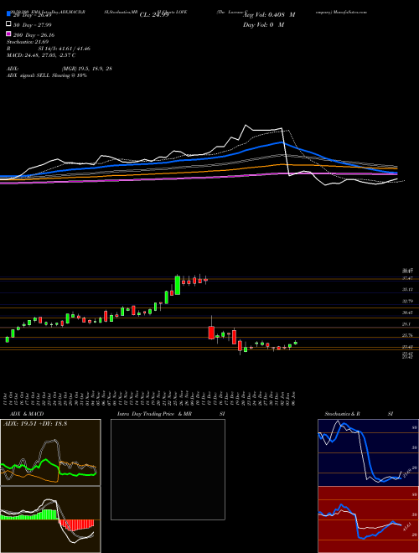Click the first green candlestick at chart start
This screenshot has width=419, height=553.
click(x=8, y=339)
